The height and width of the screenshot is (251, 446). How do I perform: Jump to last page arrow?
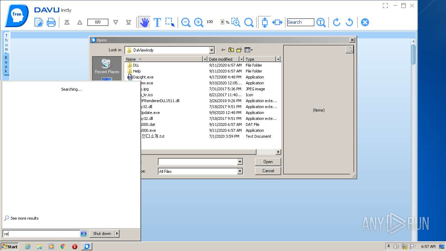coord(129,22)
